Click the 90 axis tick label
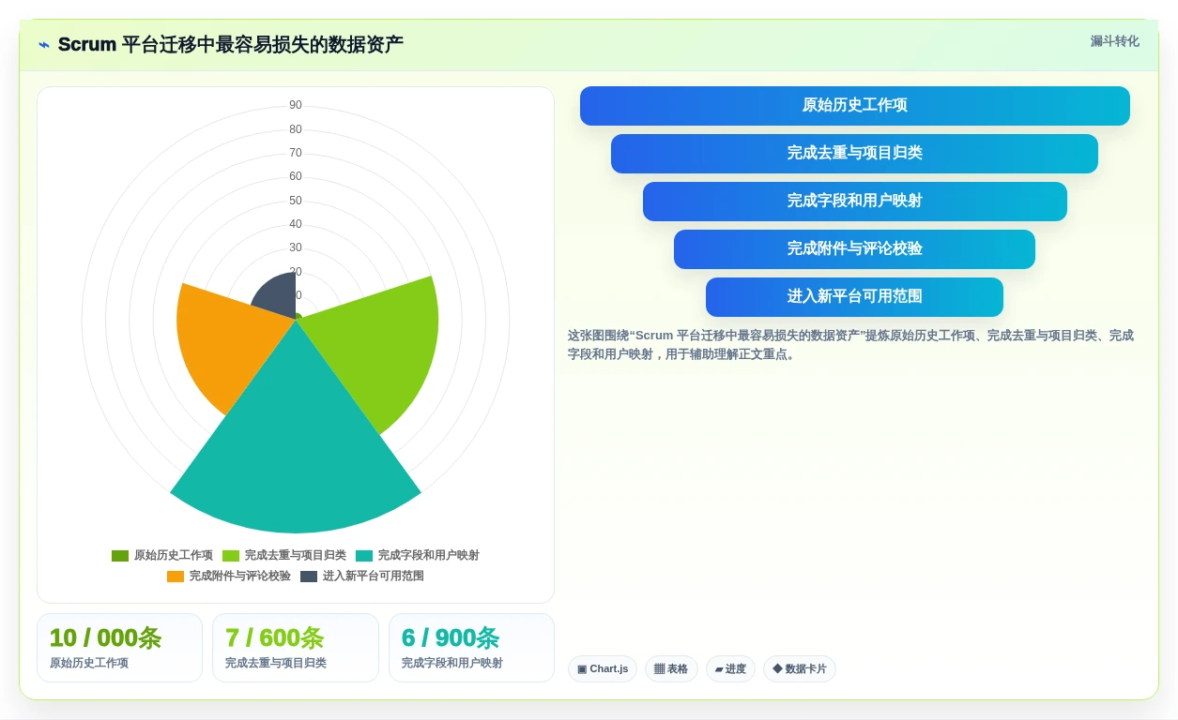 [296, 105]
